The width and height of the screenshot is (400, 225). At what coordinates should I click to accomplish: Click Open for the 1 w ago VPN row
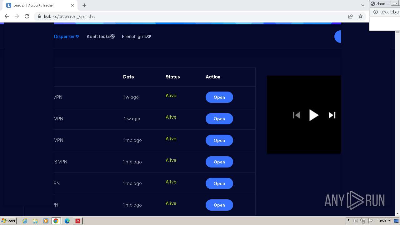(219, 97)
